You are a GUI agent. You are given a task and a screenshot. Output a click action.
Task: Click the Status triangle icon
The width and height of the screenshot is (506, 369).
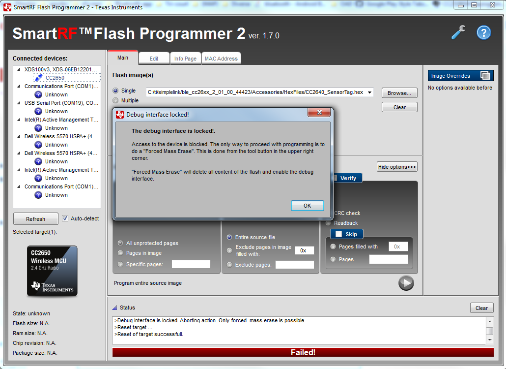(x=114, y=307)
